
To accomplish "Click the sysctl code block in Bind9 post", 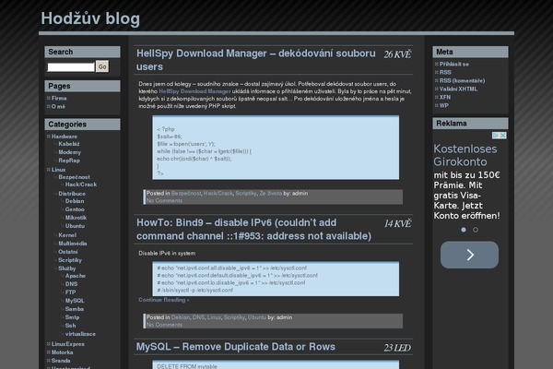I will click(x=276, y=279).
